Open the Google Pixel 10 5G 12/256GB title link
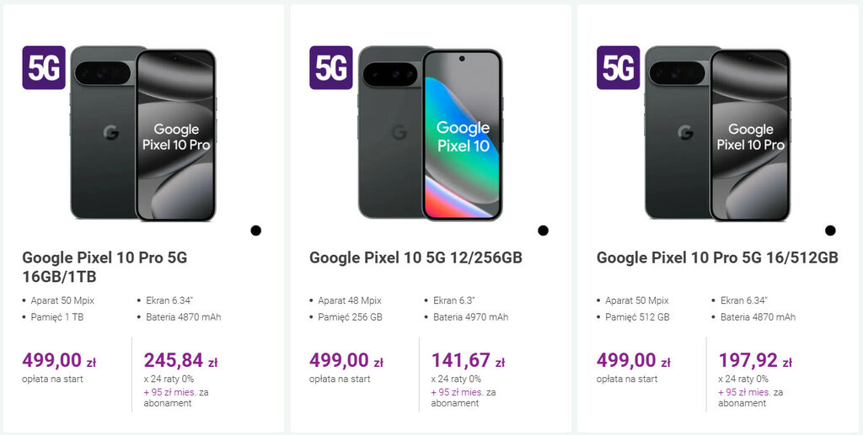The width and height of the screenshot is (863, 435). tap(415, 257)
